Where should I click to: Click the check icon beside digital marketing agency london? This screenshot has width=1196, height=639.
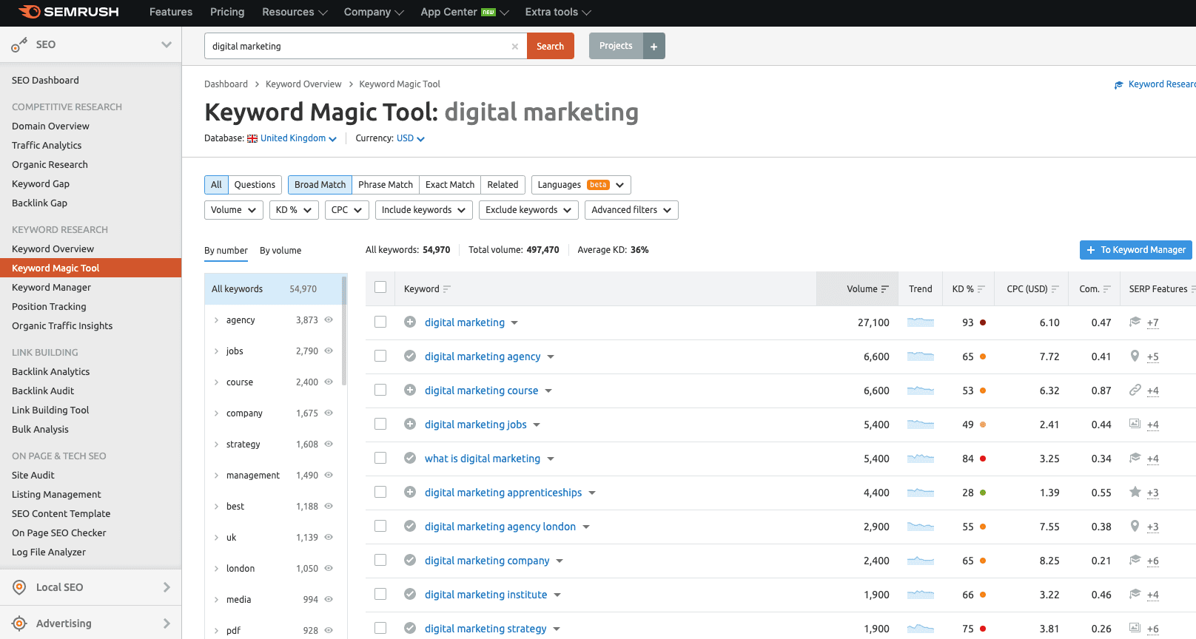tap(410, 526)
